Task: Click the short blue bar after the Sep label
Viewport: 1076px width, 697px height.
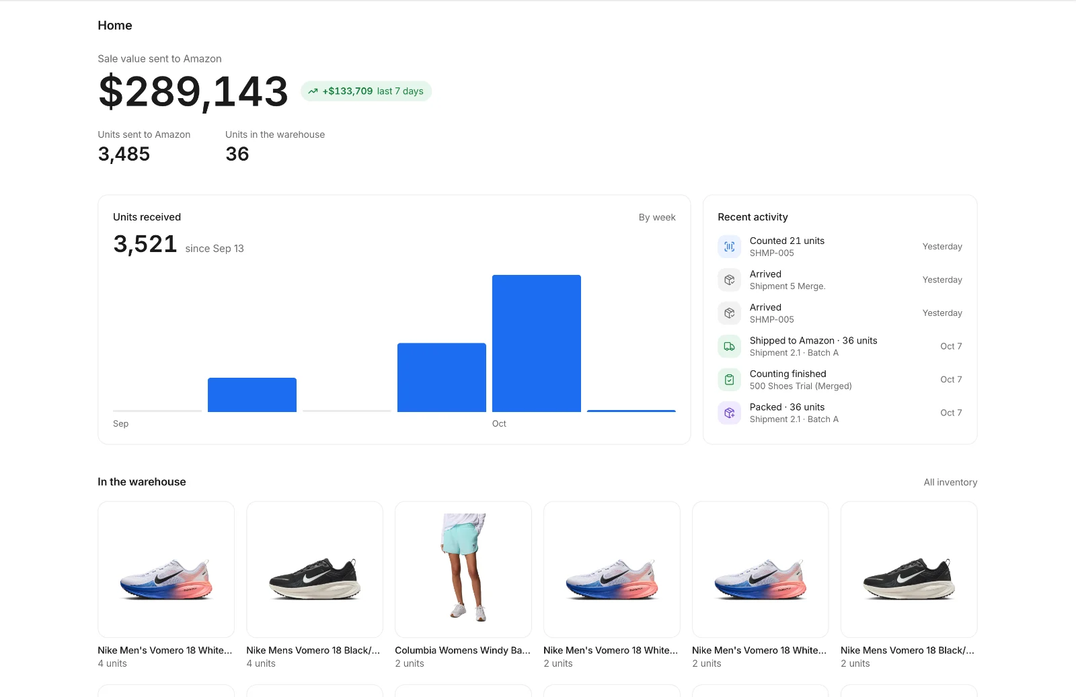Action: (x=252, y=395)
